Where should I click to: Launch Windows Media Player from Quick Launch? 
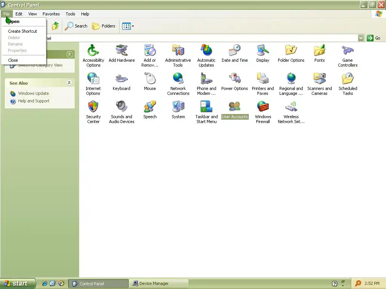click(61, 283)
